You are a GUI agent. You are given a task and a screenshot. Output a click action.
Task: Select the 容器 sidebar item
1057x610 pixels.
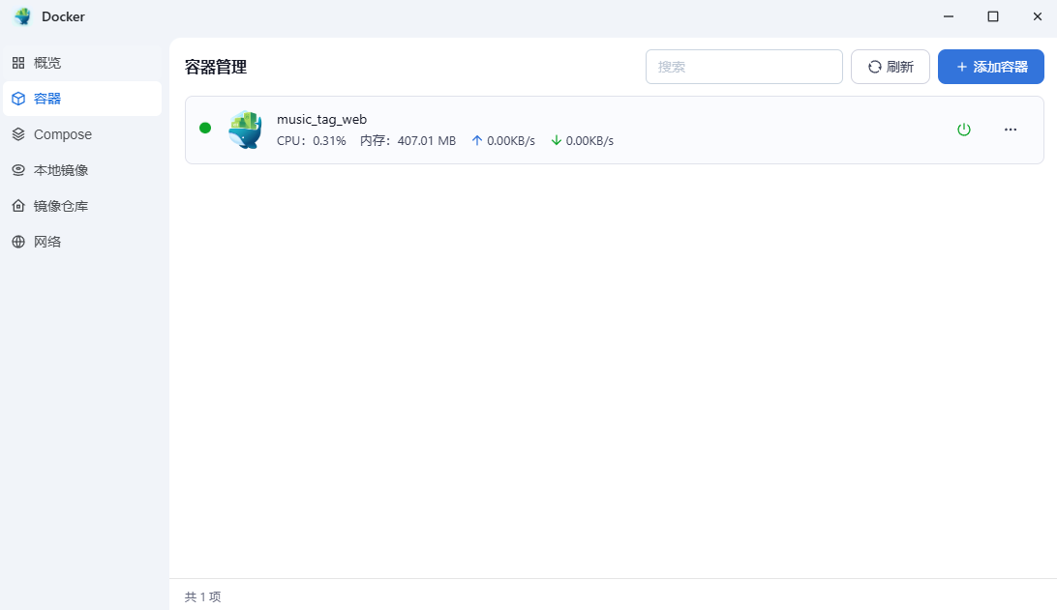(81, 99)
